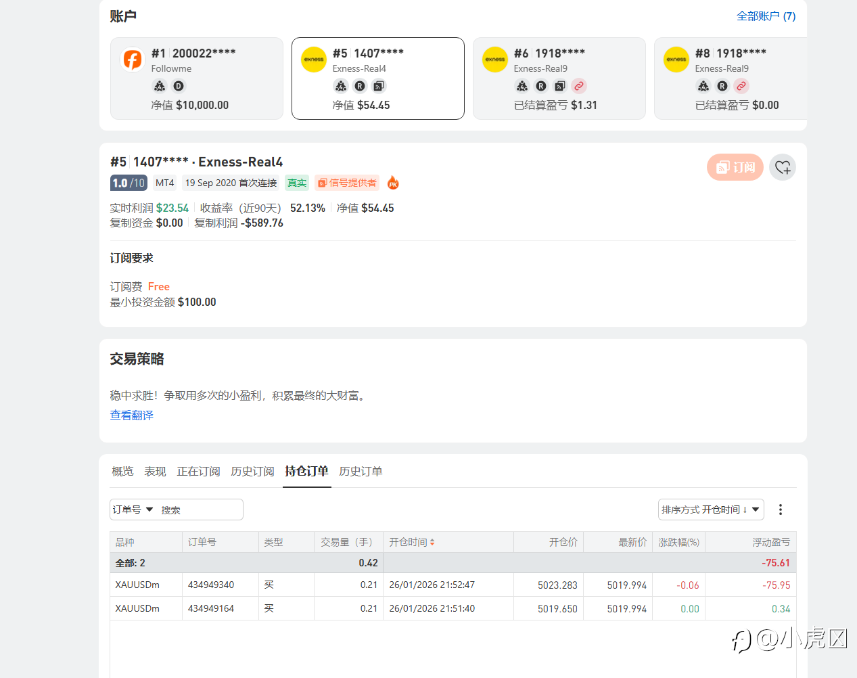This screenshot has height=678, width=857.
Task: Click the 全部: 2 summary row label
Action: [x=131, y=563]
